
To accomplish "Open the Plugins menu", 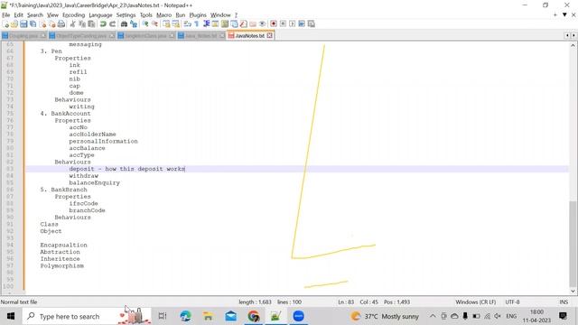I will point(198,15).
